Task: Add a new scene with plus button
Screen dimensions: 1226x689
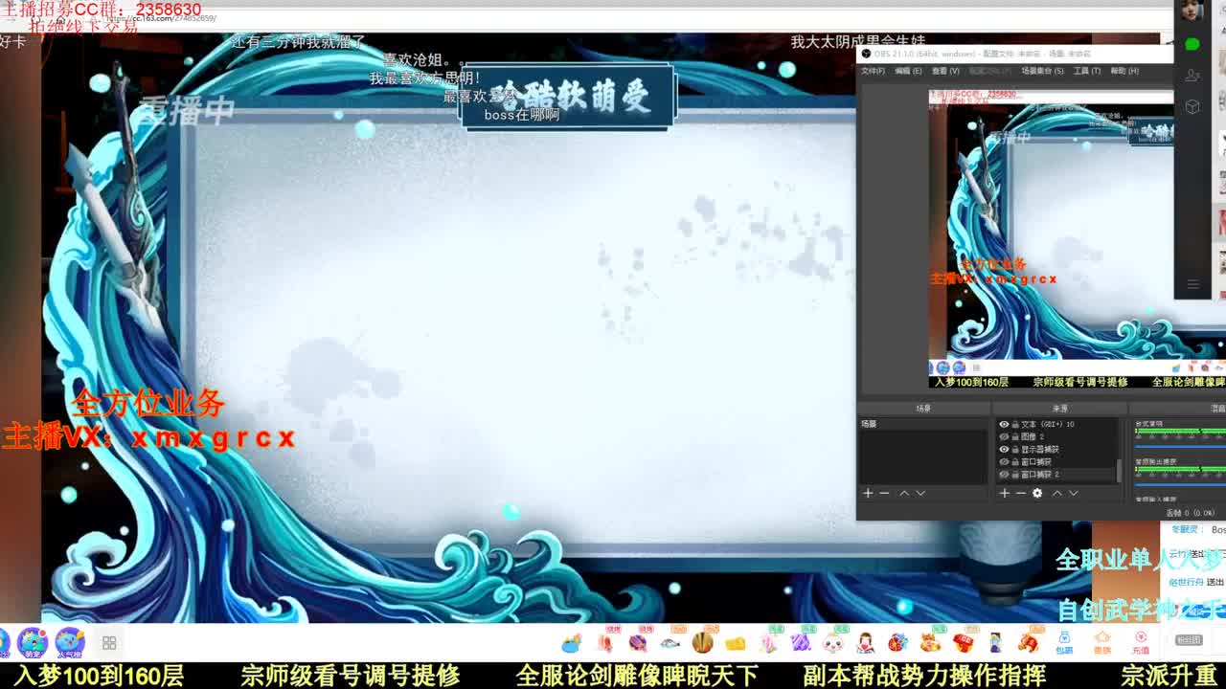Action: point(868,493)
